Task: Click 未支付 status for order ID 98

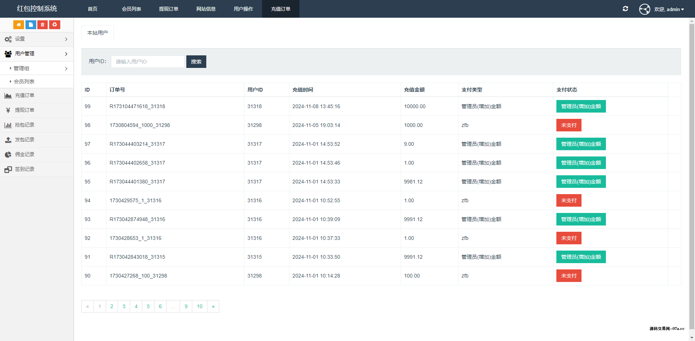Action: pos(569,125)
